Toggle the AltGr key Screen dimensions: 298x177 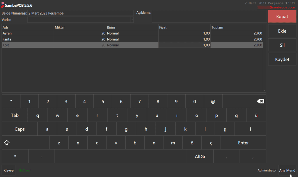[x=200, y=157]
